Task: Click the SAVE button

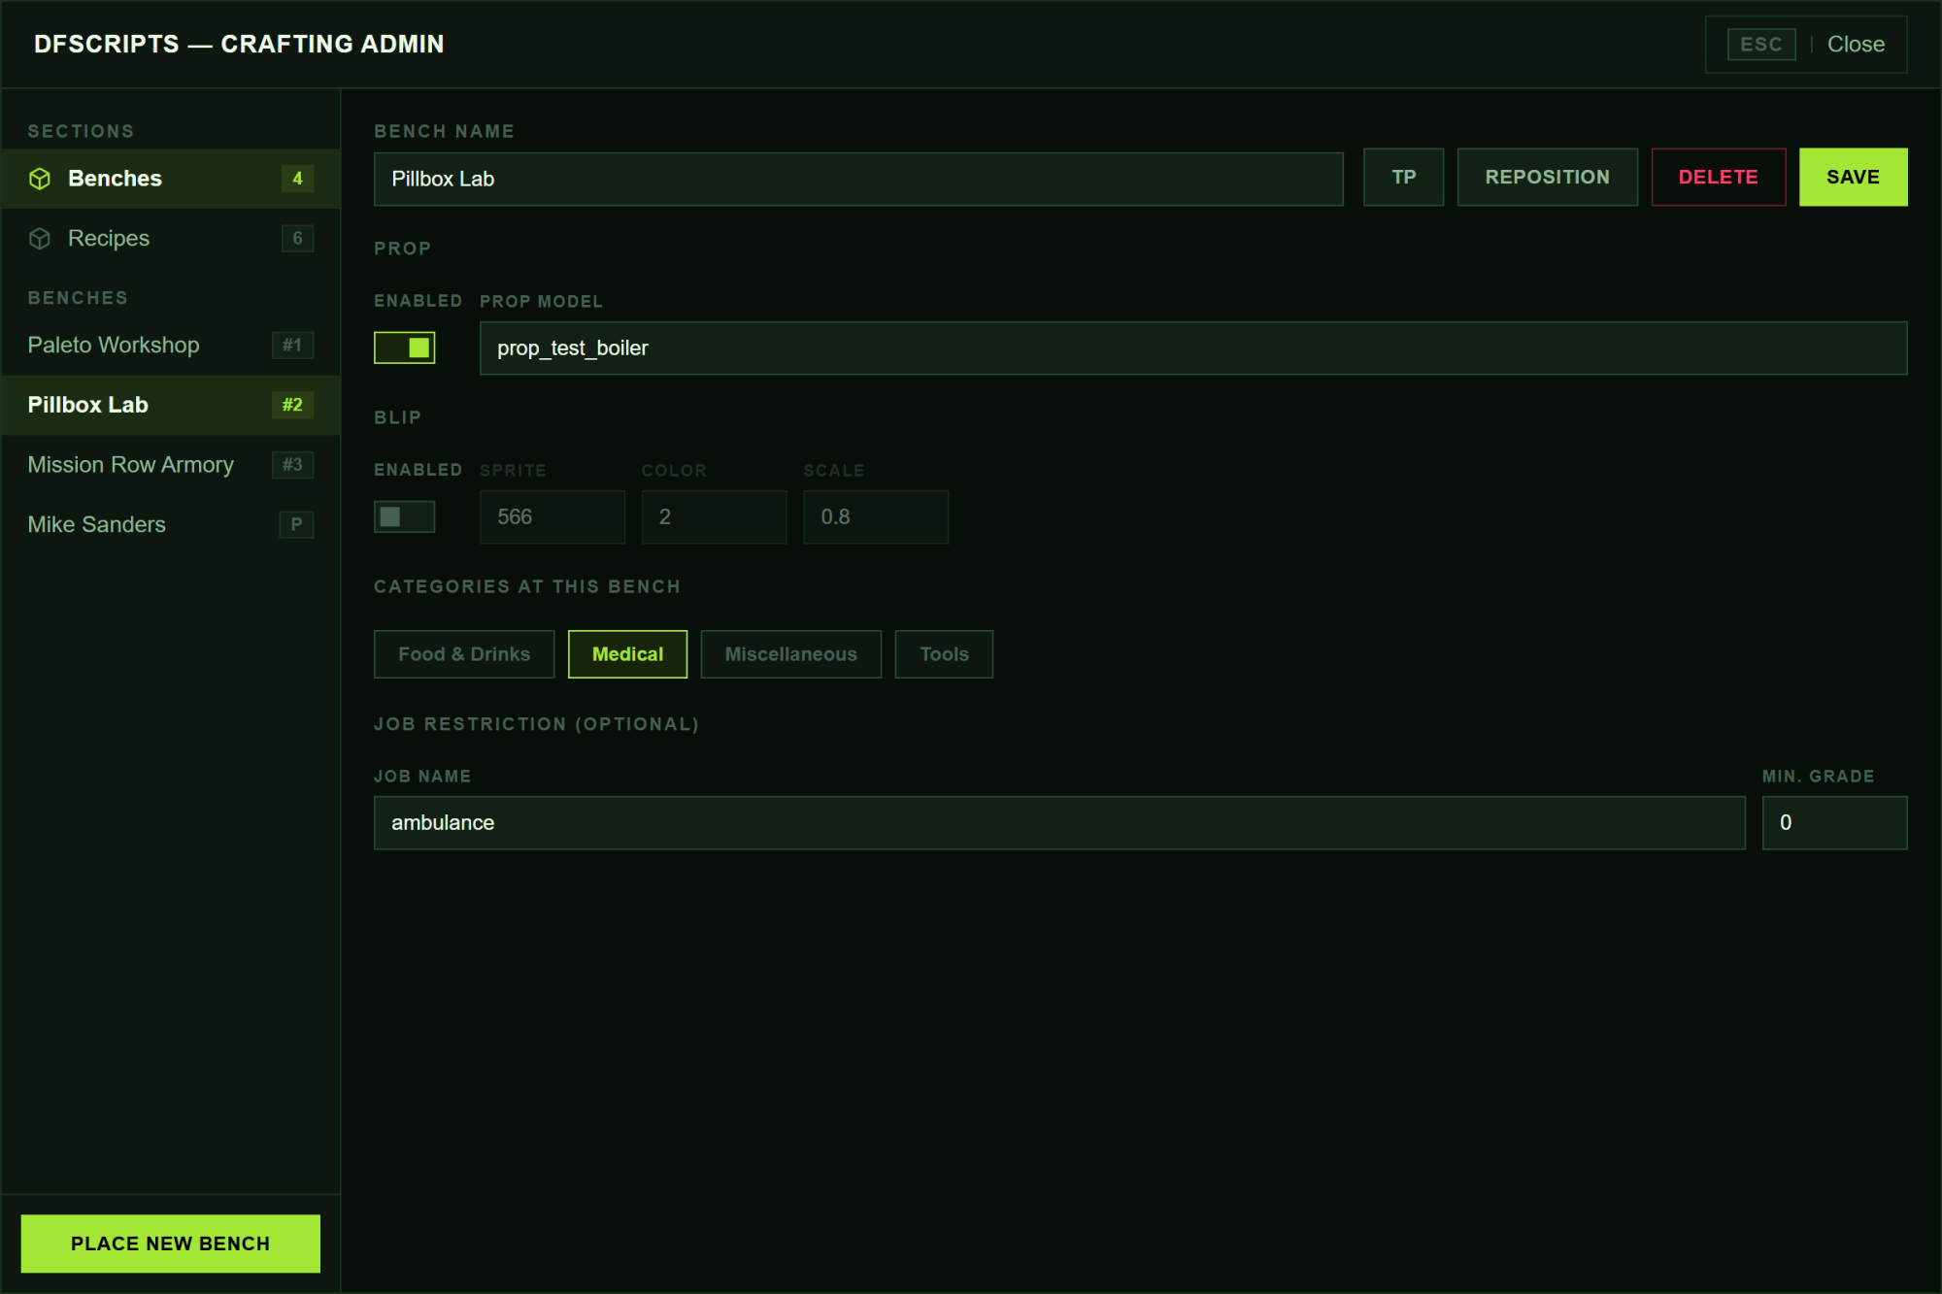Action: [x=1853, y=177]
